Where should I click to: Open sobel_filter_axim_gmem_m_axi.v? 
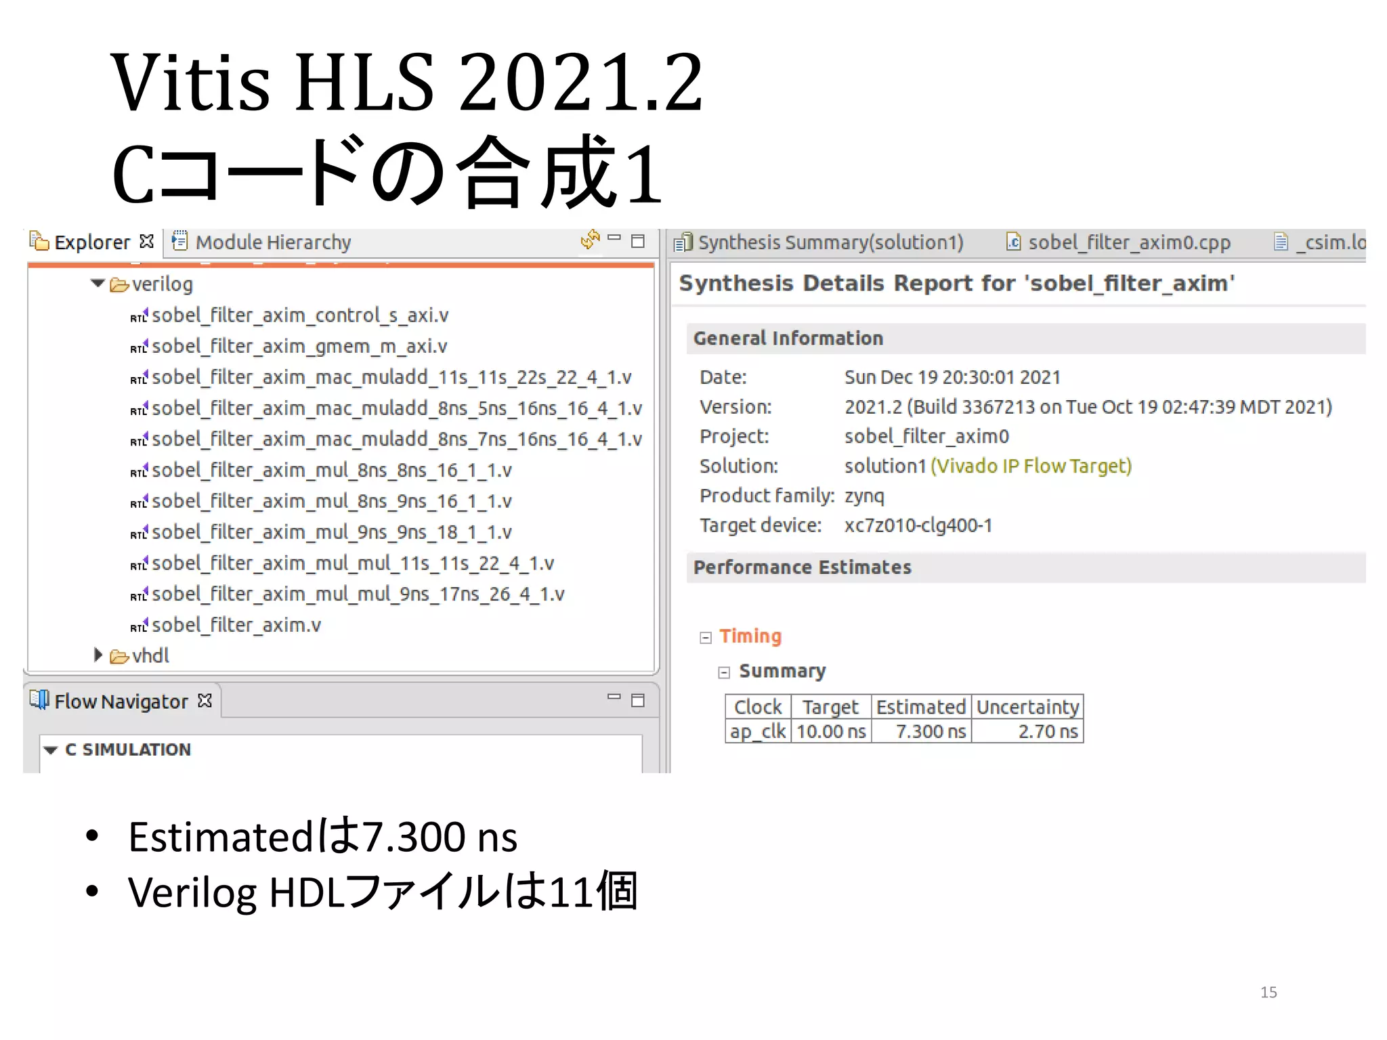point(299,347)
